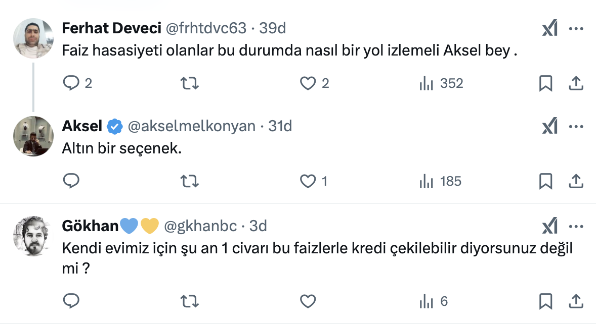Open more options for Ferhat's tweet

tap(576, 28)
